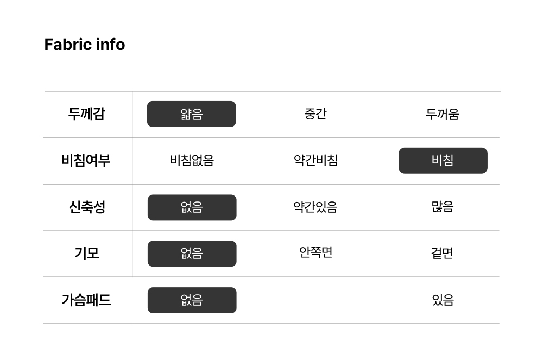The width and height of the screenshot is (543, 341).
Task: Choose 중간 for 두께감
Action: pos(315,113)
